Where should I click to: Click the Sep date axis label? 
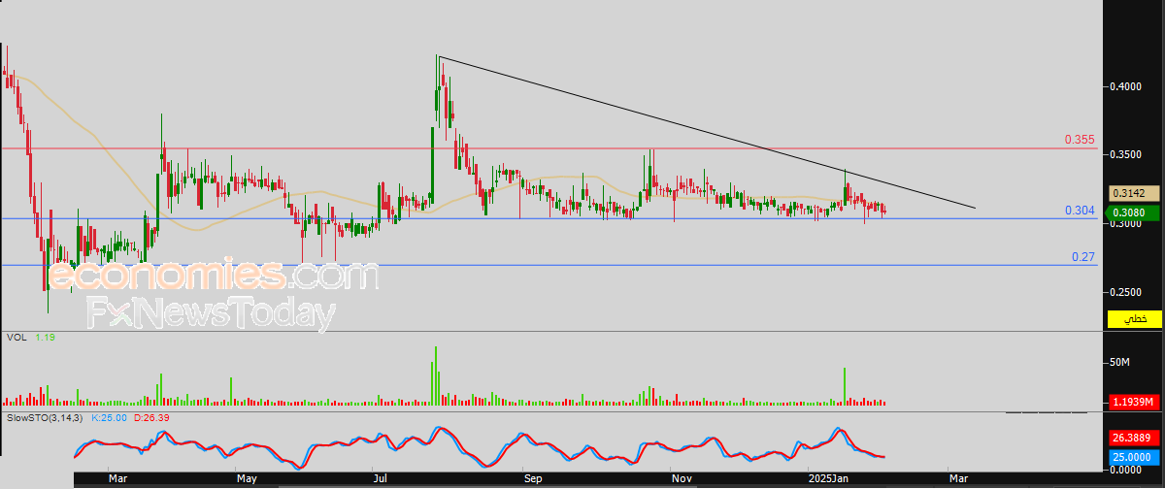pyautogui.click(x=532, y=479)
